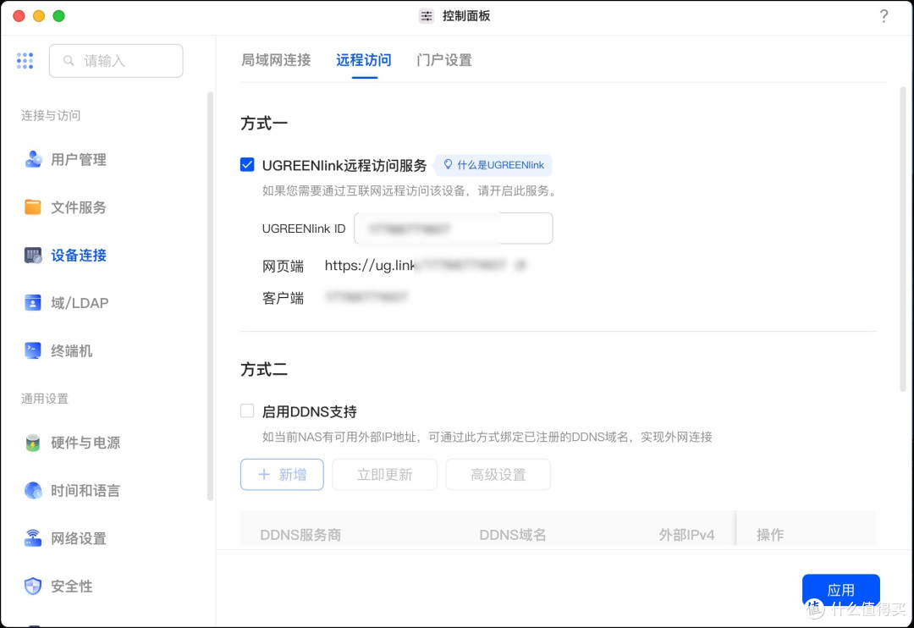Click the File Service (文件服务) folder icon
This screenshot has width=914, height=628.
(33, 207)
